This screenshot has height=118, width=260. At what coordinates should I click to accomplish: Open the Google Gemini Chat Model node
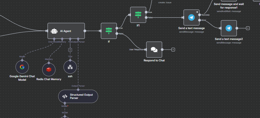22,67
